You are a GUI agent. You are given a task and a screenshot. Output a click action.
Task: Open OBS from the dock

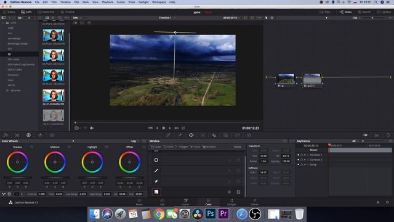(x=255, y=214)
